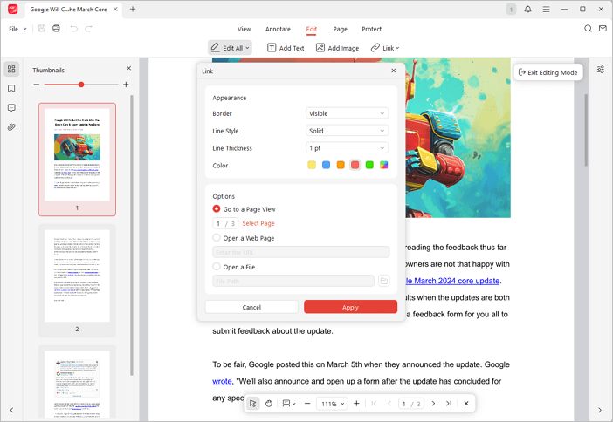Select the hand pan tool
This screenshot has height=422, width=613.
[269, 404]
